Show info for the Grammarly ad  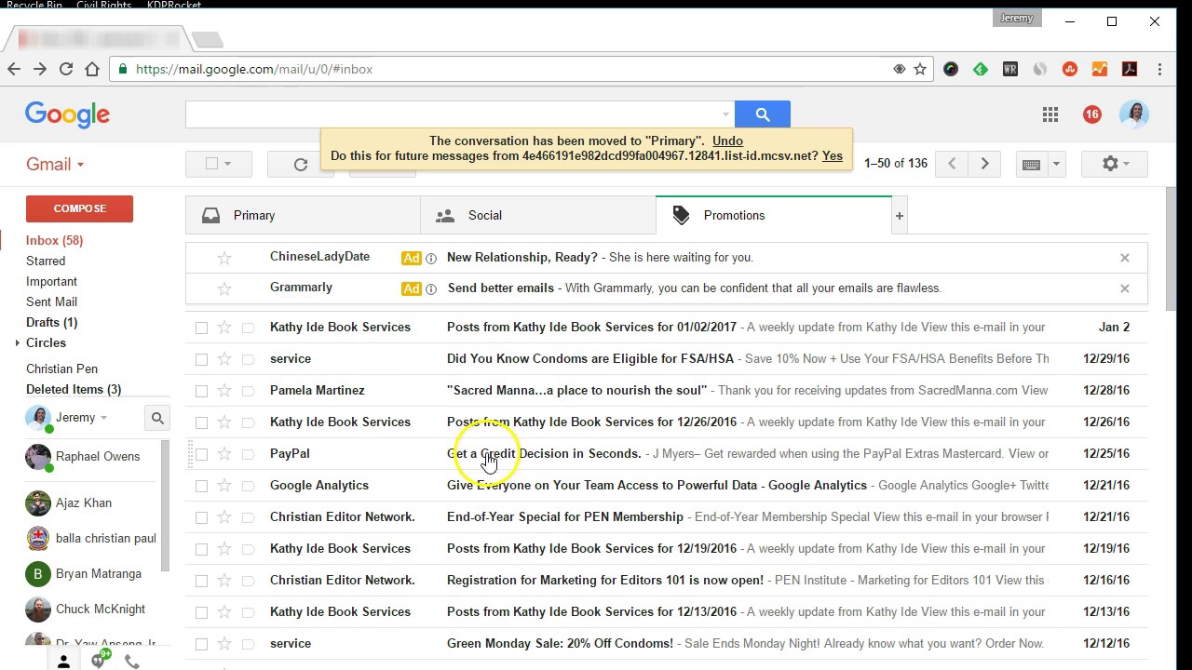(431, 289)
